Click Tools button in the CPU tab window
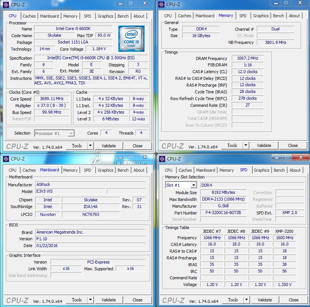 [77, 146]
